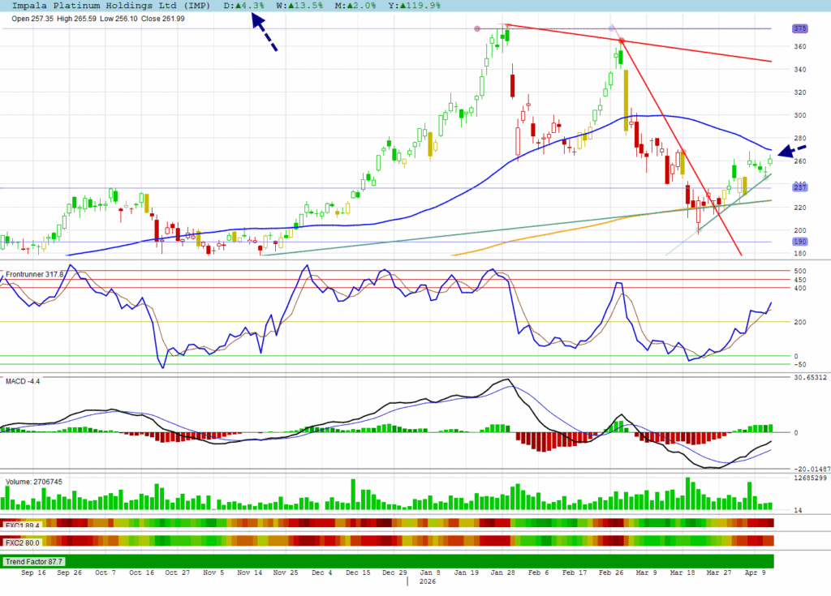
Task: Select the Frontrunner 317.8 indicator label
Action: (35, 274)
